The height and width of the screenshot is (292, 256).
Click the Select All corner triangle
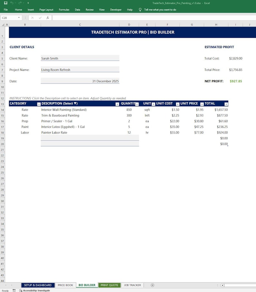point(3,24)
